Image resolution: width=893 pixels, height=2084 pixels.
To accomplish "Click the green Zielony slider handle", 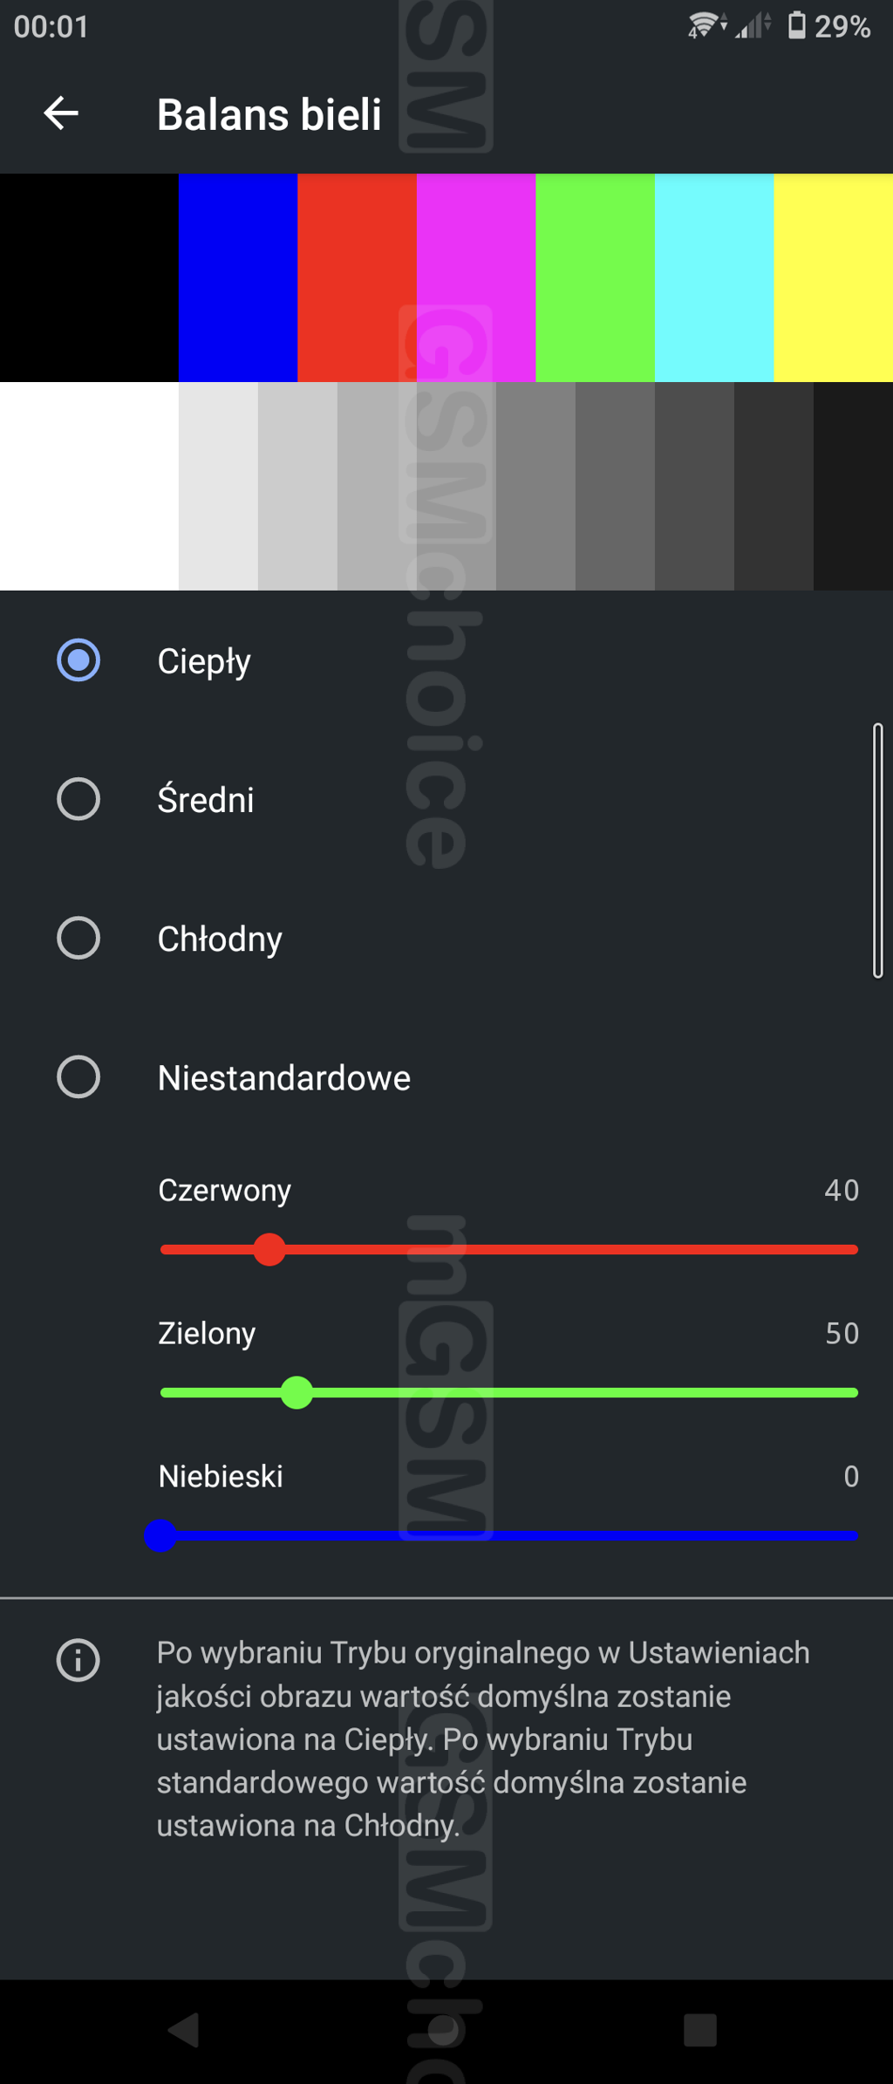I will click(x=297, y=1392).
